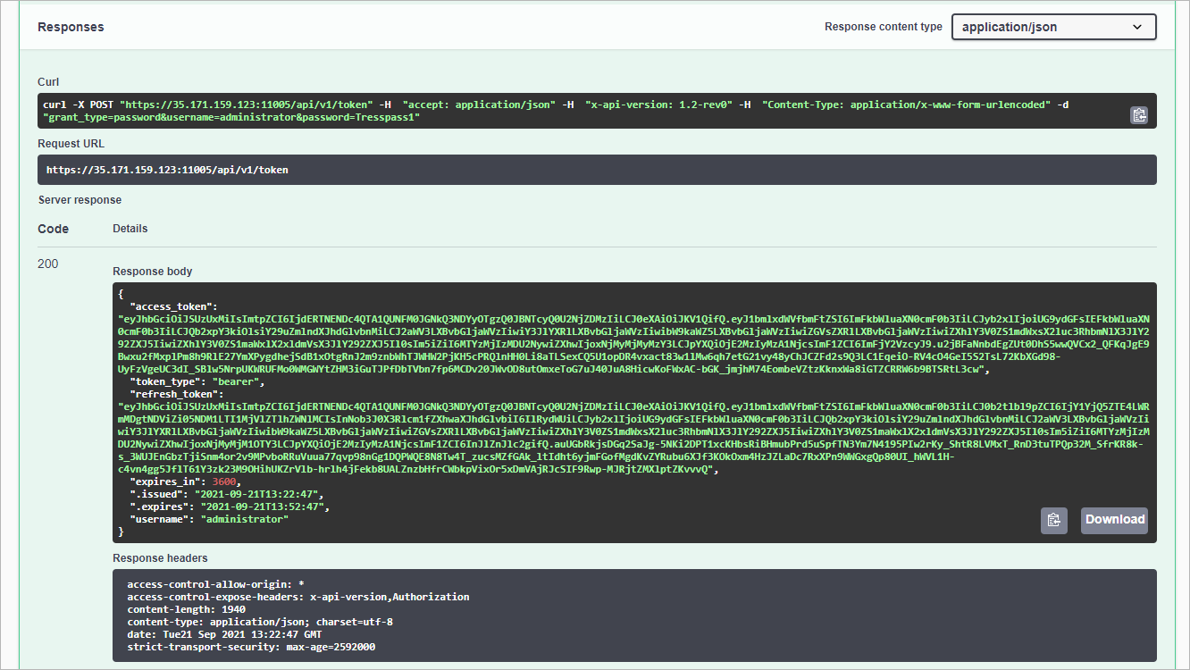1190x670 pixels.
Task: Click the 200 response code
Action: [48, 264]
